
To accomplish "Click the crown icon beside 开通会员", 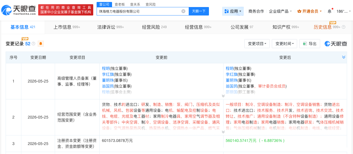I will coord(299,11).
